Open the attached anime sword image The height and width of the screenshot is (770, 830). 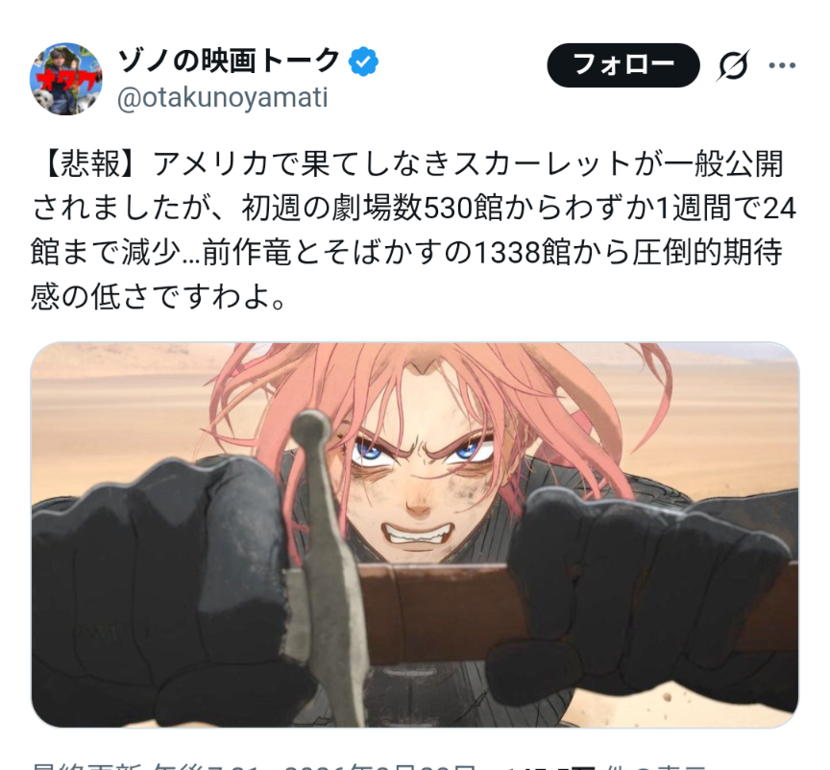click(414, 534)
